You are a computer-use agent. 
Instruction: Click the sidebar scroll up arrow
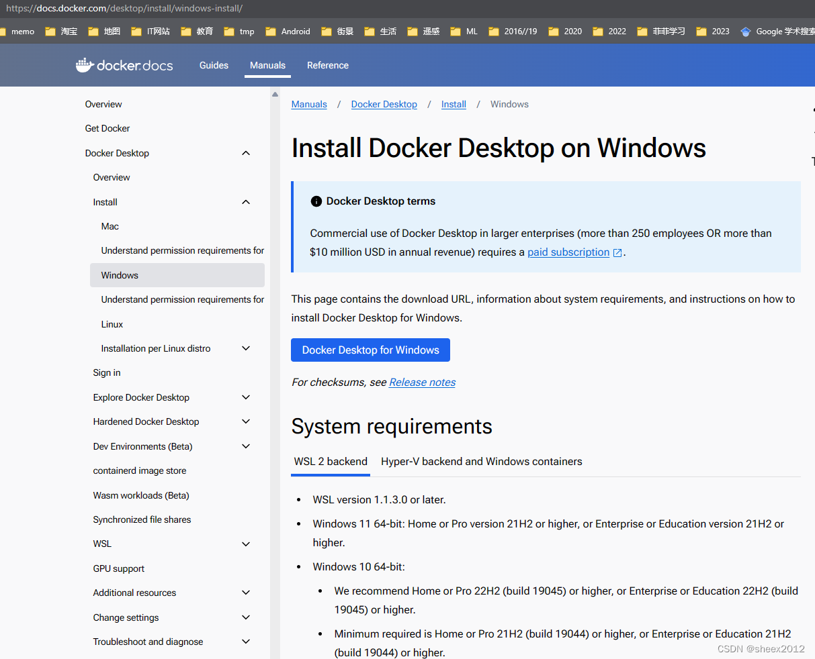275,95
